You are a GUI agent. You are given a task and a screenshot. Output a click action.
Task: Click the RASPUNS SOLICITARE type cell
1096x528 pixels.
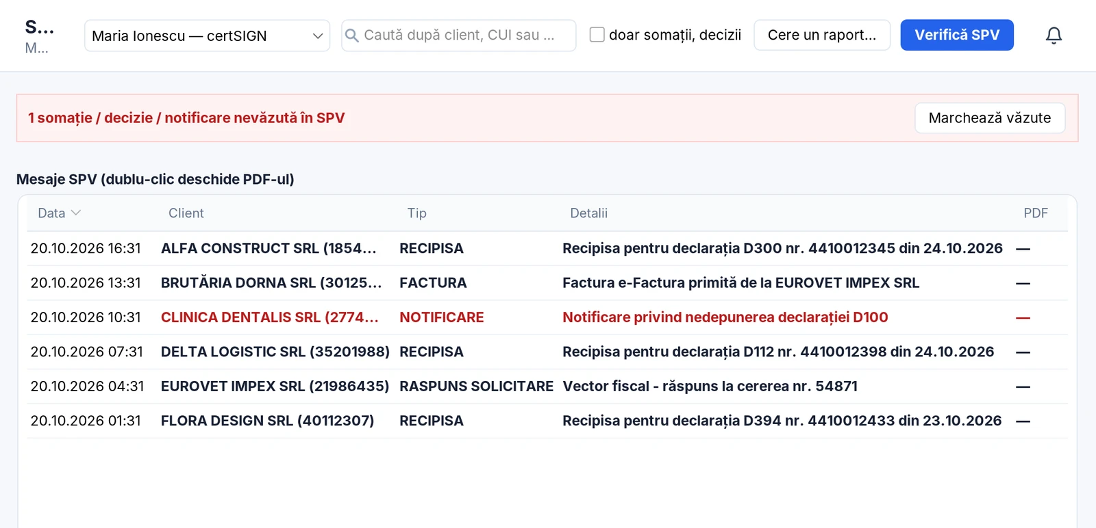point(477,386)
